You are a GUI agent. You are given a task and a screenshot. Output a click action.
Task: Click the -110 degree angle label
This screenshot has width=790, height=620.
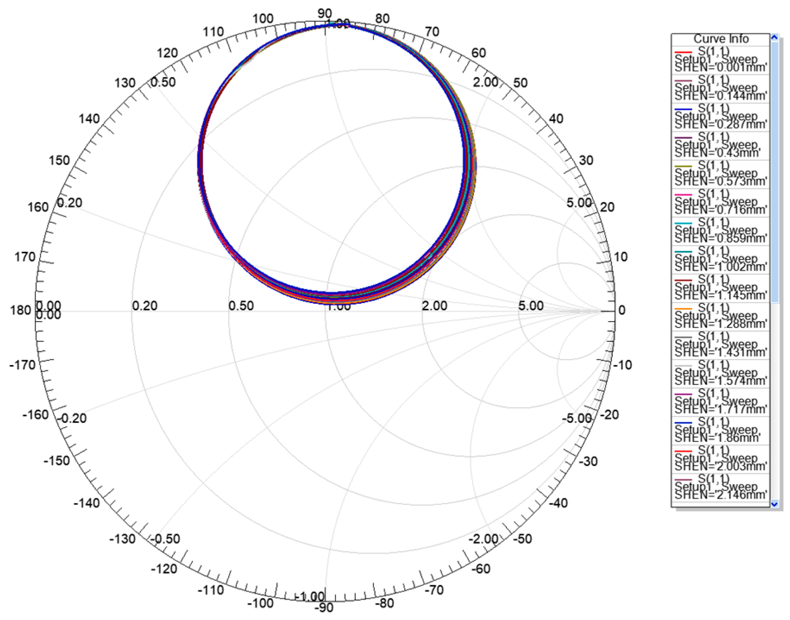click(x=211, y=590)
